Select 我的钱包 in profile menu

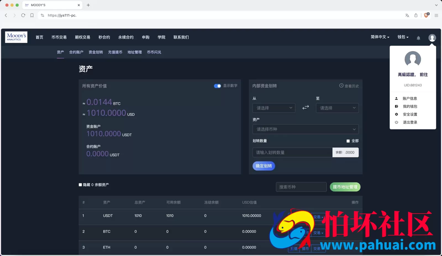(x=410, y=106)
